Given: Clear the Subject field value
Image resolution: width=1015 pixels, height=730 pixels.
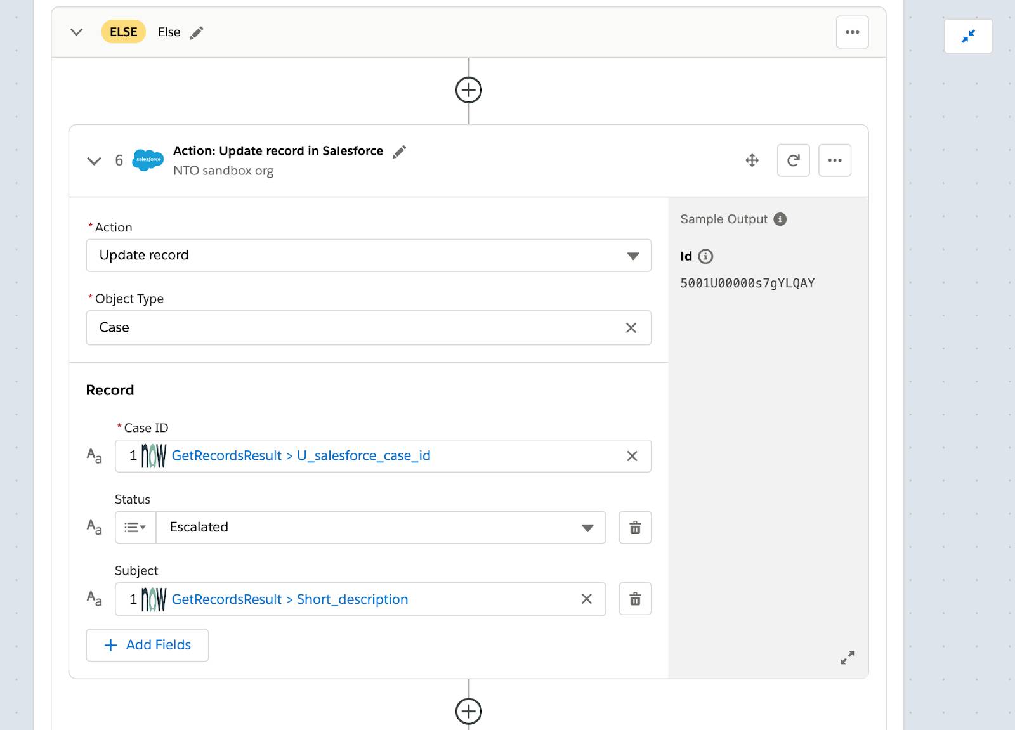Looking at the screenshot, I should point(586,599).
